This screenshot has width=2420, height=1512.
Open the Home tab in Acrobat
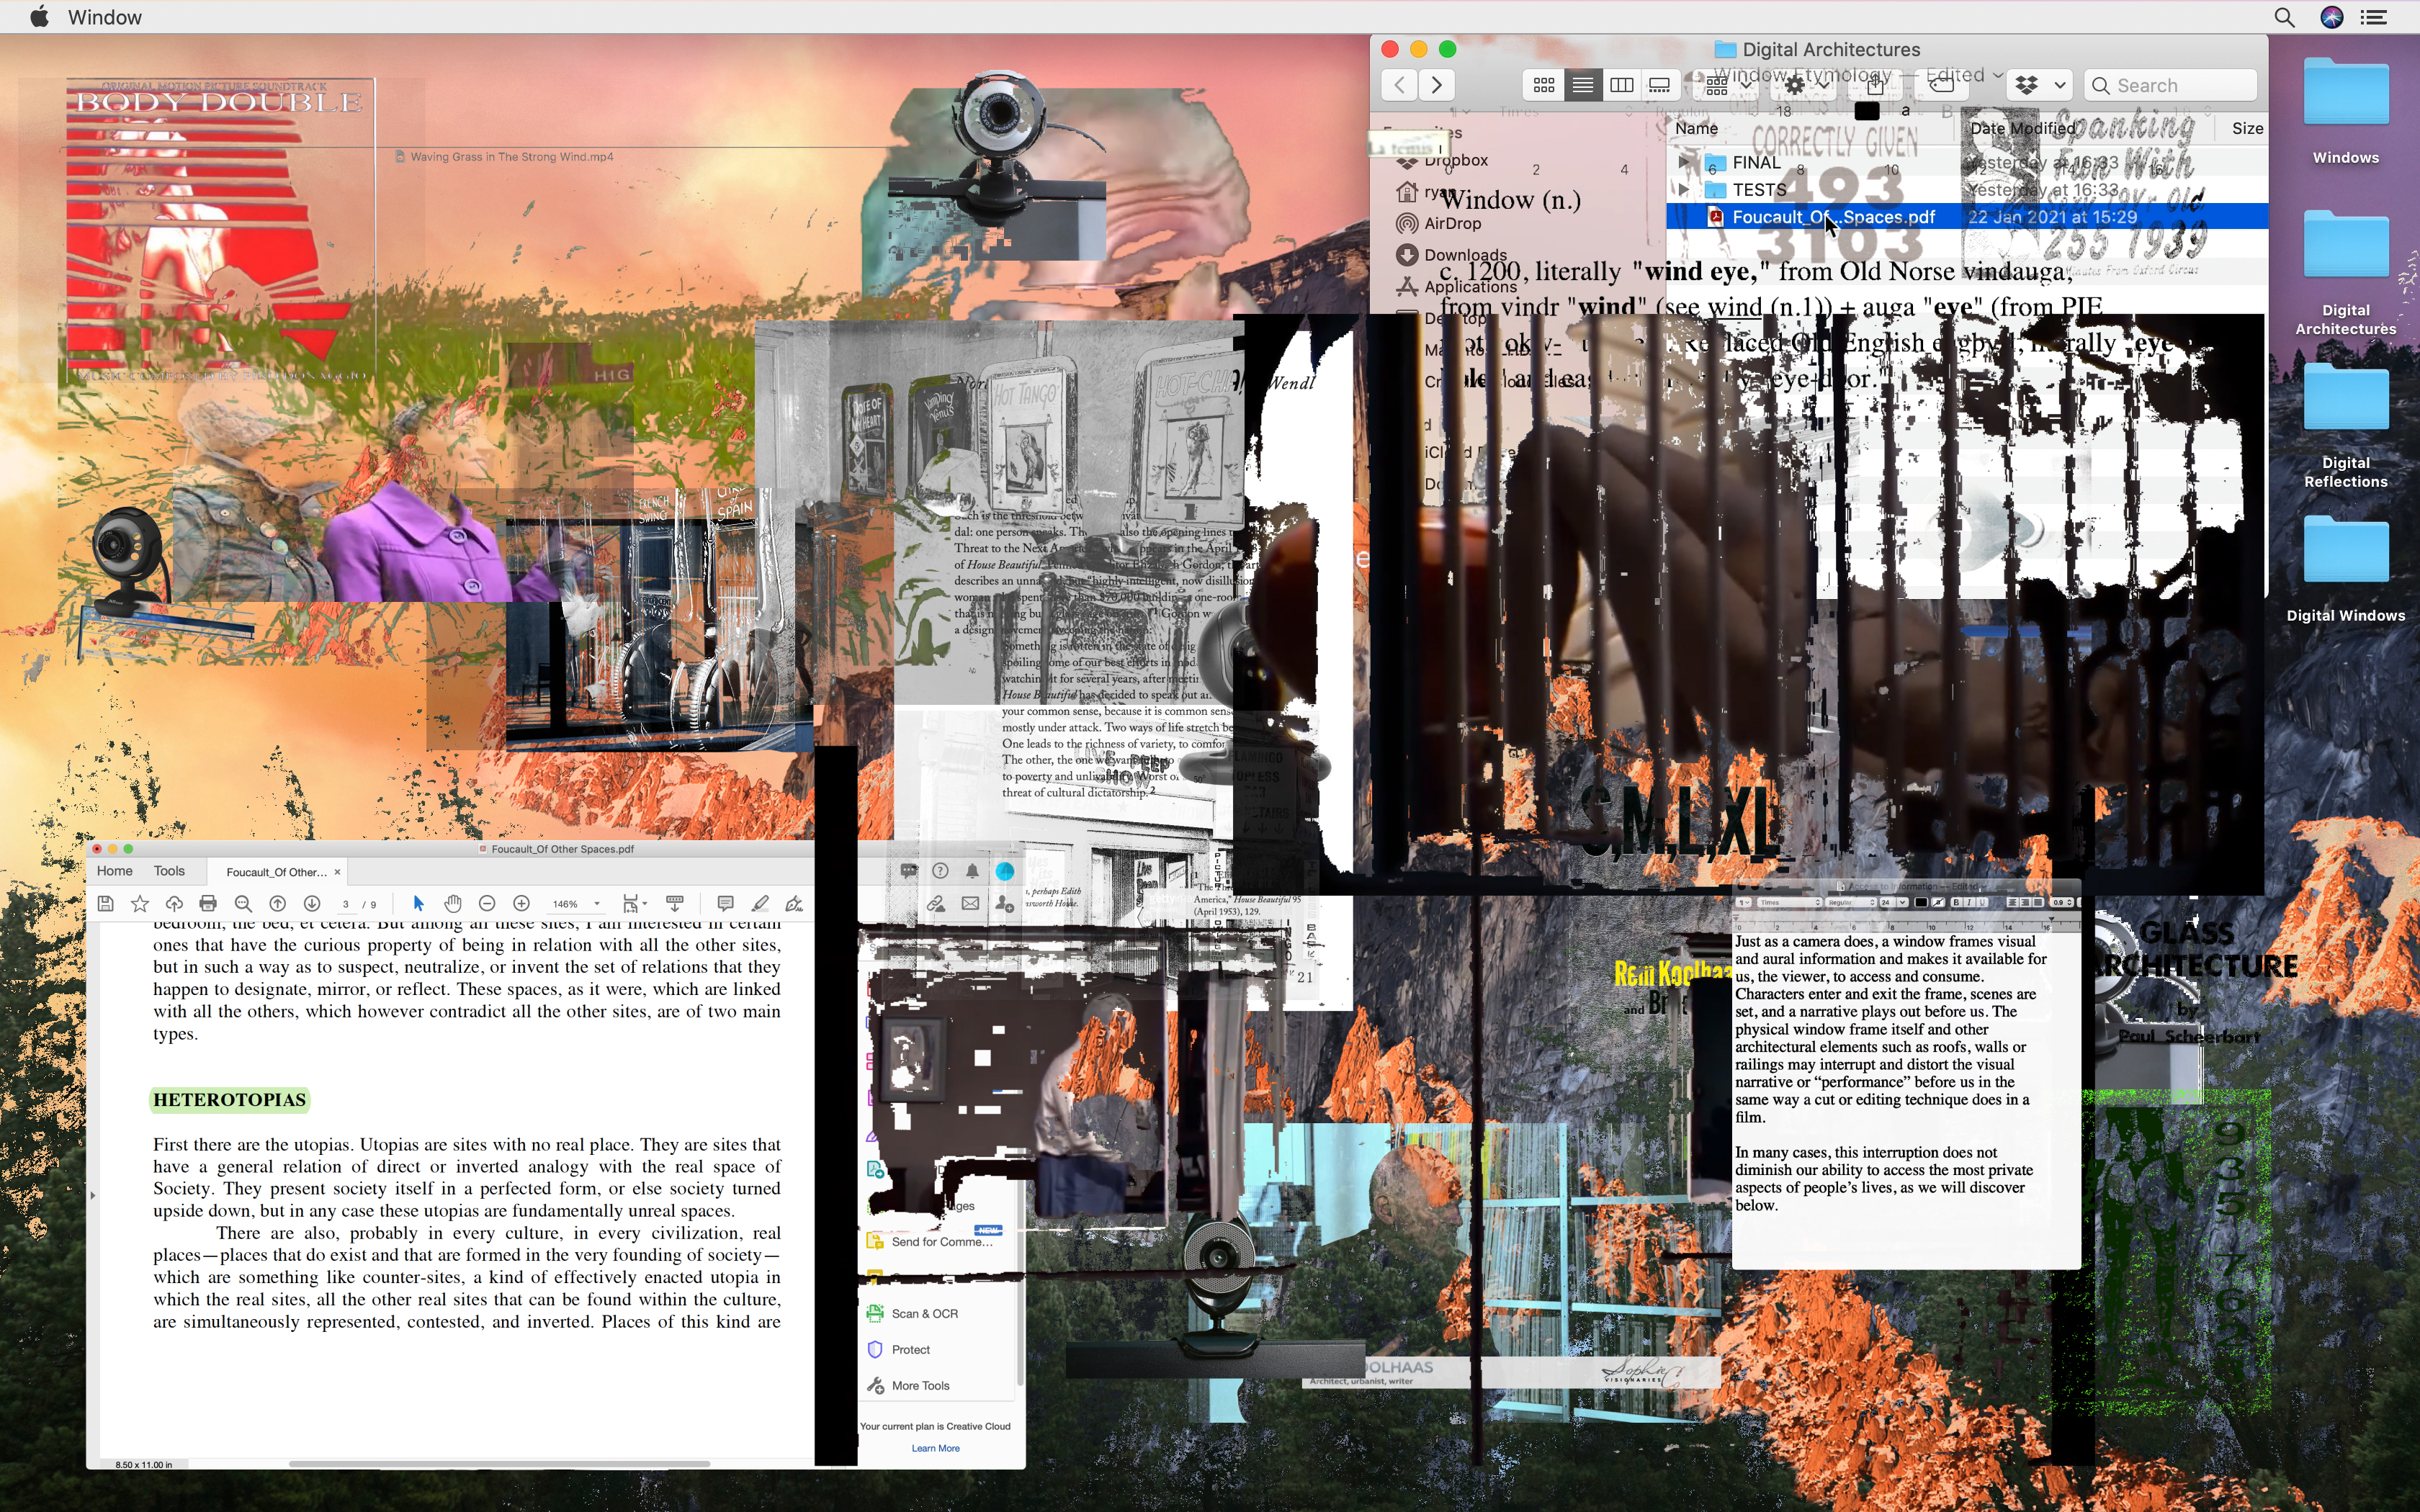click(114, 871)
